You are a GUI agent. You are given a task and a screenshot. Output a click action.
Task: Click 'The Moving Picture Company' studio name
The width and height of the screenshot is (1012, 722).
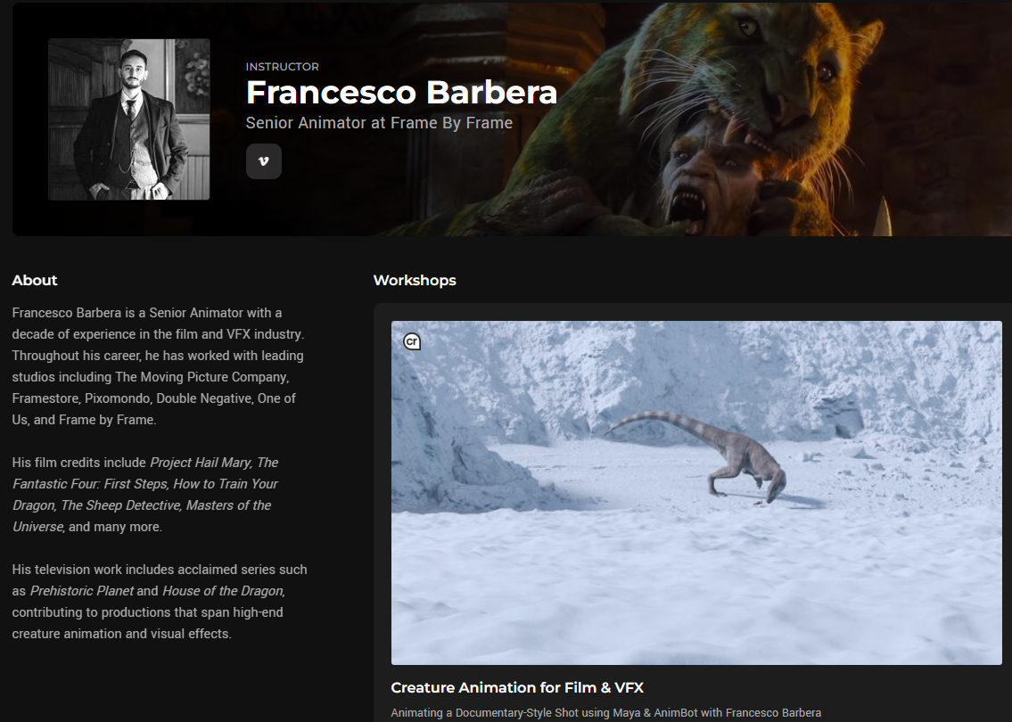pos(201,377)
